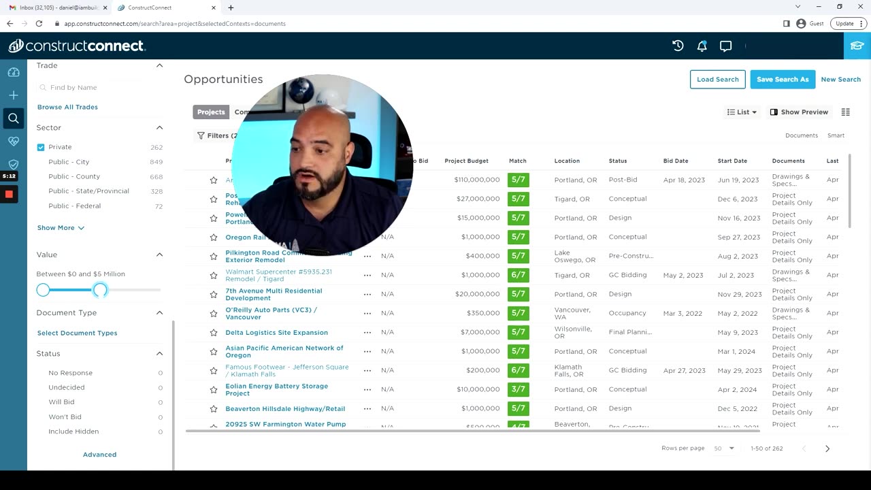Open the Advanced filters link
Image resolution: width=871 pixels, height=490 pixels.
coord(99,454)
